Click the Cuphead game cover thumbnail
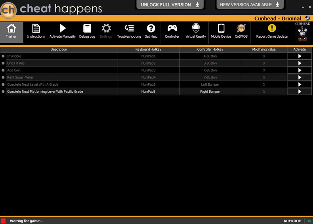The image size is (313, 224). 303,32
